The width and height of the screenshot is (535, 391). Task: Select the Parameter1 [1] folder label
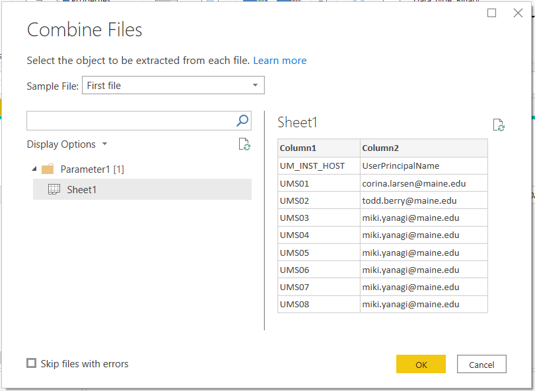(92, 169)
